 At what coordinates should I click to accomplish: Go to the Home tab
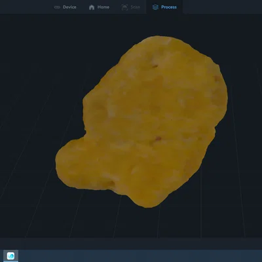click(99, 7)
